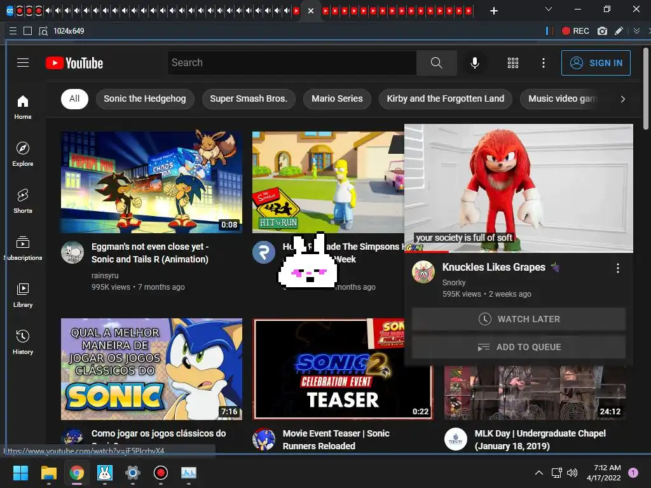Play the Sonic and Shadow animation thumbnail

151,182
